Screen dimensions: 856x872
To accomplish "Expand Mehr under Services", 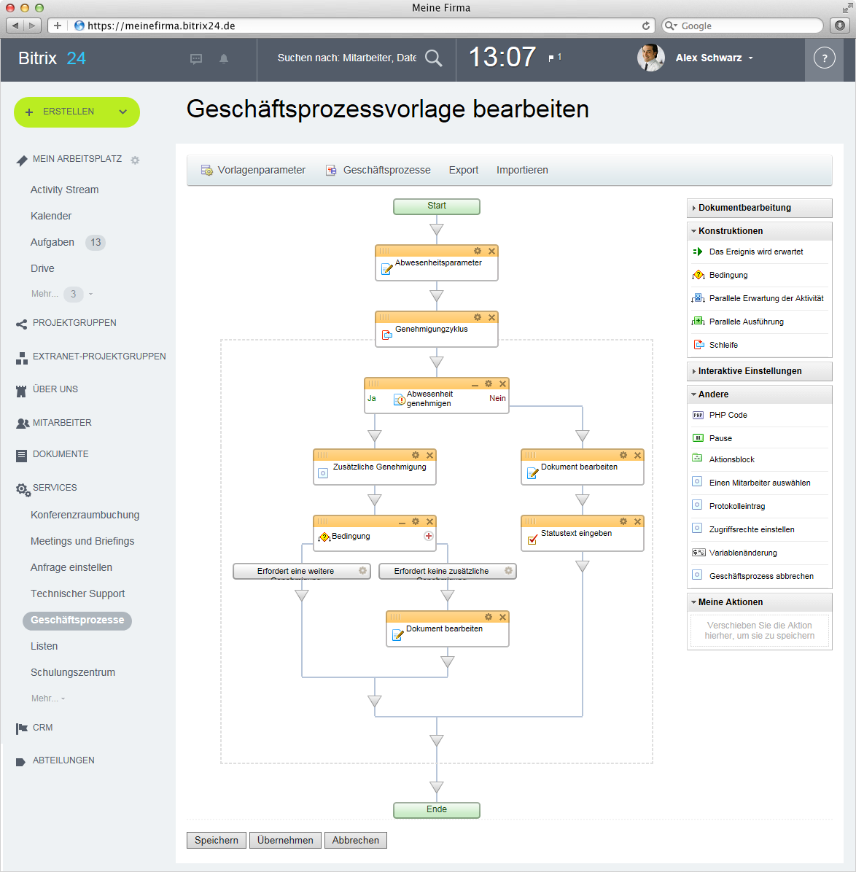I will [48, 698].
